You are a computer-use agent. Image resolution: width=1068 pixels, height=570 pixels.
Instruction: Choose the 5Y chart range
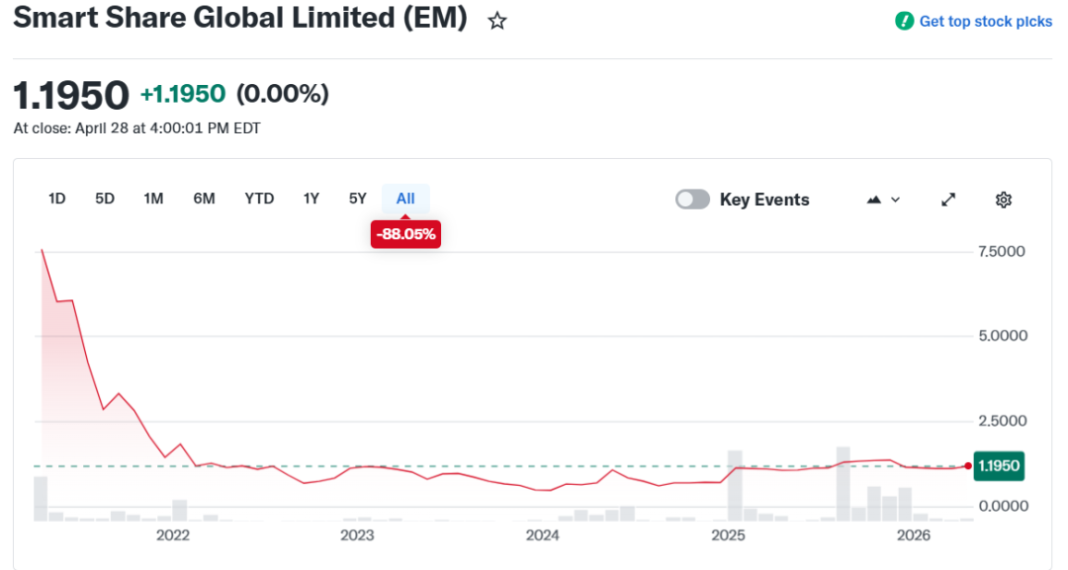pos(358,199)
